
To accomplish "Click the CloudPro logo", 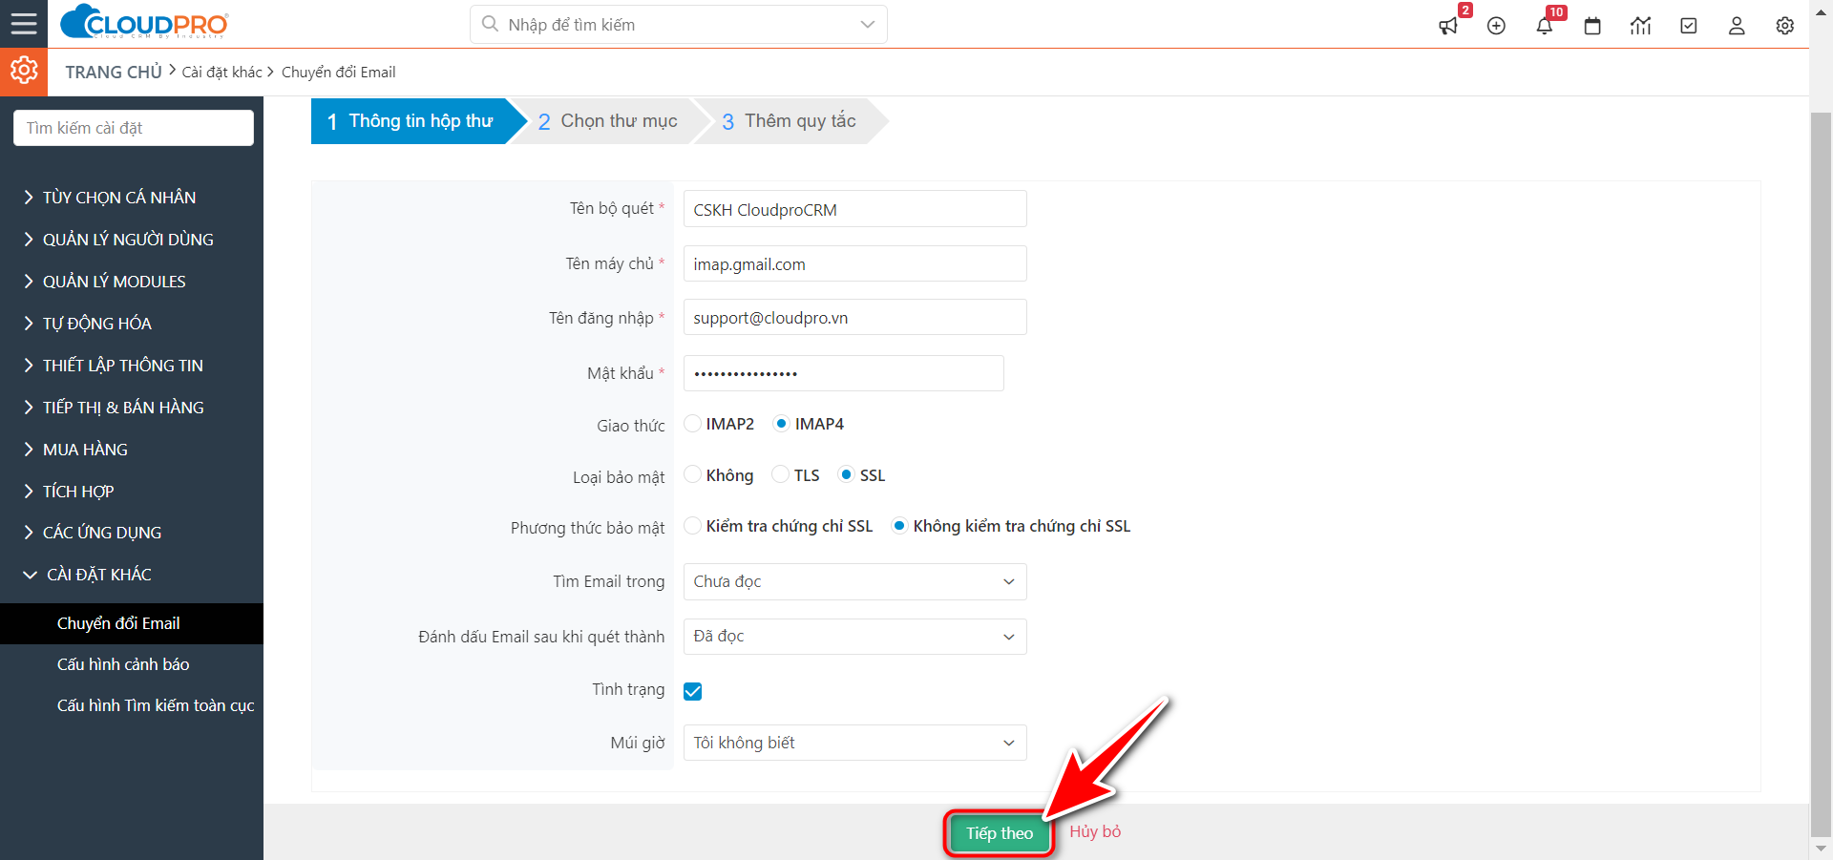I will (x=144, y=22).
